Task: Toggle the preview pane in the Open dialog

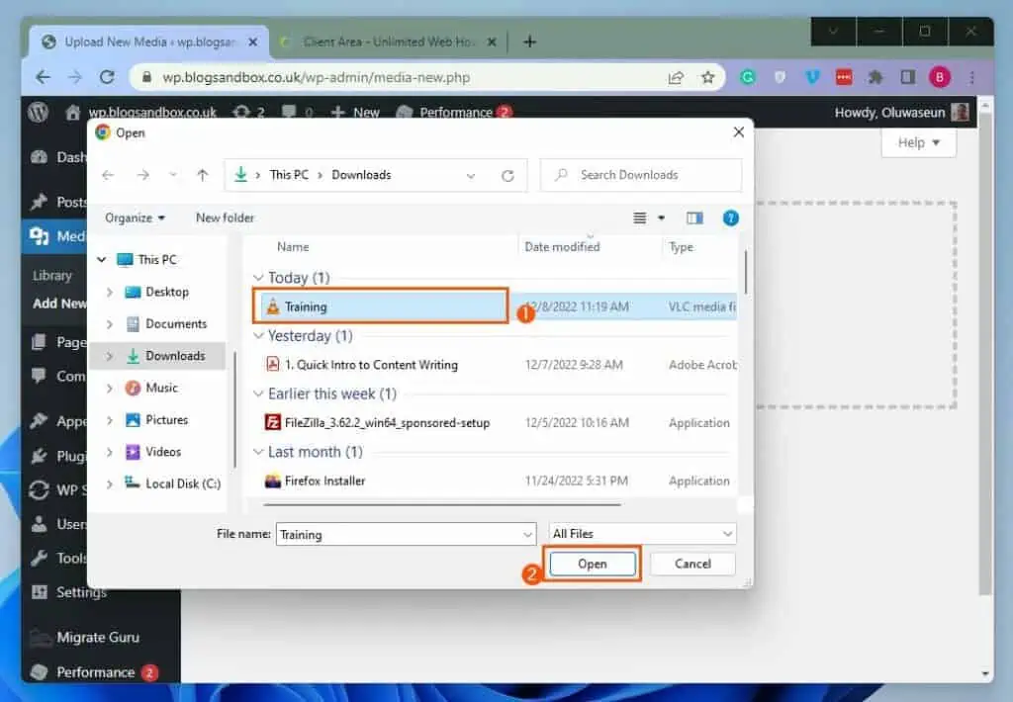Action: (694, 218)
